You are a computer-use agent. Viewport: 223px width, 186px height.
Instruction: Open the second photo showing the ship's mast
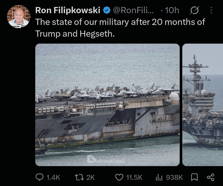pos(203,105)
